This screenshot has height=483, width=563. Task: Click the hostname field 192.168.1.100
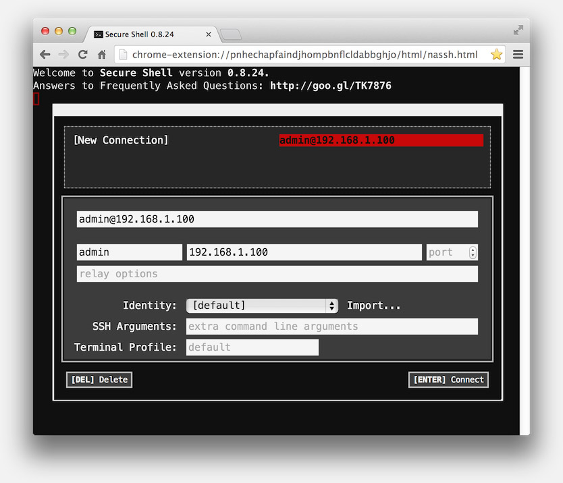304,252
